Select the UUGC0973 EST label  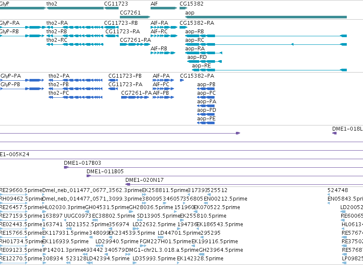tap(78, 216)
